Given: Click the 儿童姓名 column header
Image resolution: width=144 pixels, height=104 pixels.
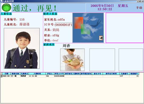Looking at the screenshot, I should (x=24, y=74).
